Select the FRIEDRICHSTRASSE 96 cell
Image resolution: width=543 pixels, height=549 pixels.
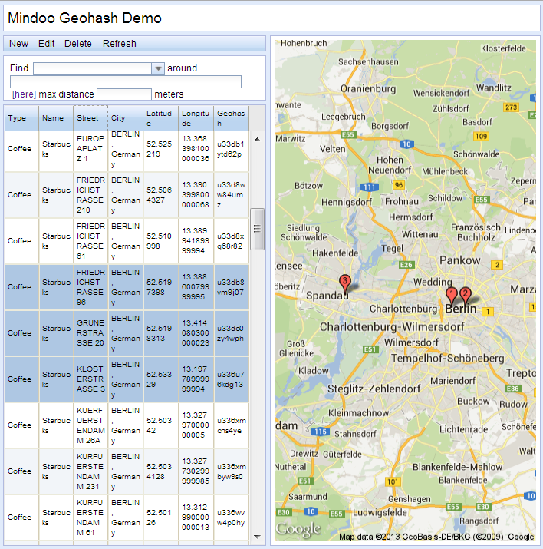click(90, 287)
